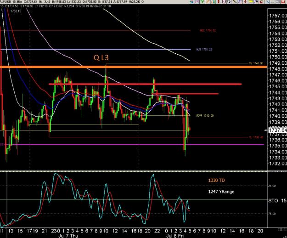Image resolution: width=287 pixels, height=238 pixels.
Task: Click the 1750.00 price axis label
Action: tap(278, 57)
